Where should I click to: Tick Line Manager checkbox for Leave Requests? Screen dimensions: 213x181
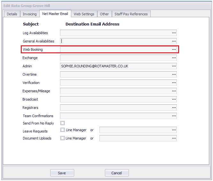click(63, 130)
